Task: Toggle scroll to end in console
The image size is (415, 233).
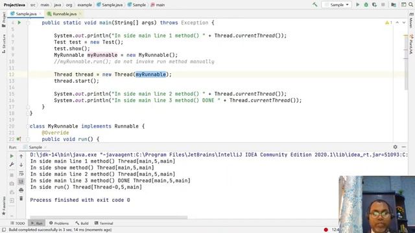Action: [21, 181]
